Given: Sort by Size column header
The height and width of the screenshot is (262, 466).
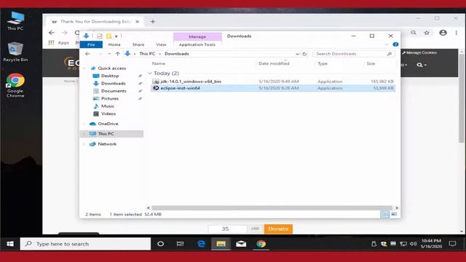Looking at the screenshot, I should [371, 63].
